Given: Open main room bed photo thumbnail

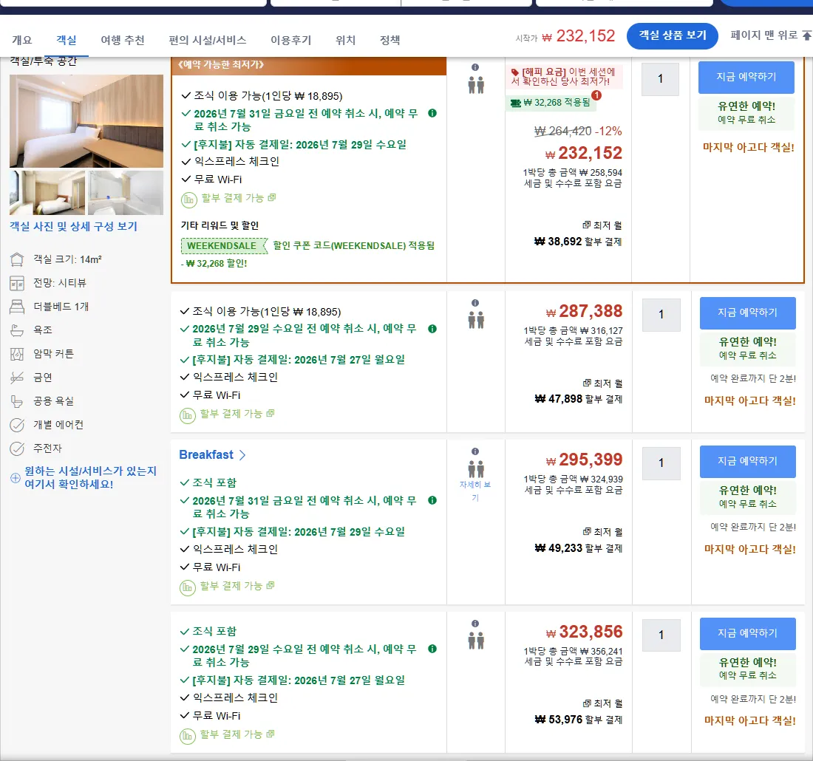Looking at the screenshot, I should point(86,120).
